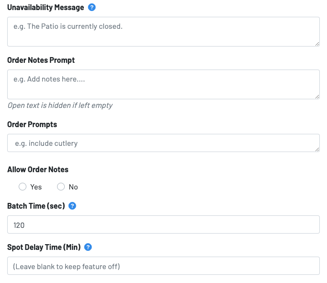Select Yes for Allow Order Notes
The width and height of the screenshot is (327, 283).
point(23,187)
